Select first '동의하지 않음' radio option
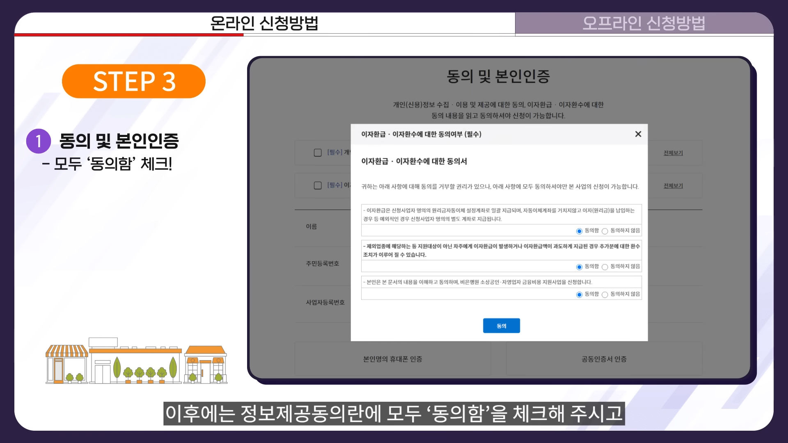 point(605,231)
